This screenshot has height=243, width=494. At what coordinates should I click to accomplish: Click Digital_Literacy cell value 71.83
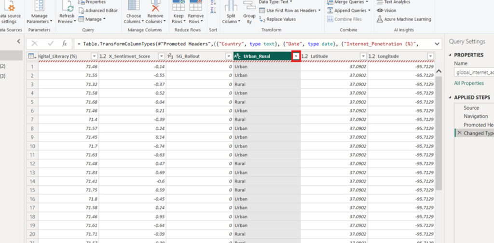(68, 173)
